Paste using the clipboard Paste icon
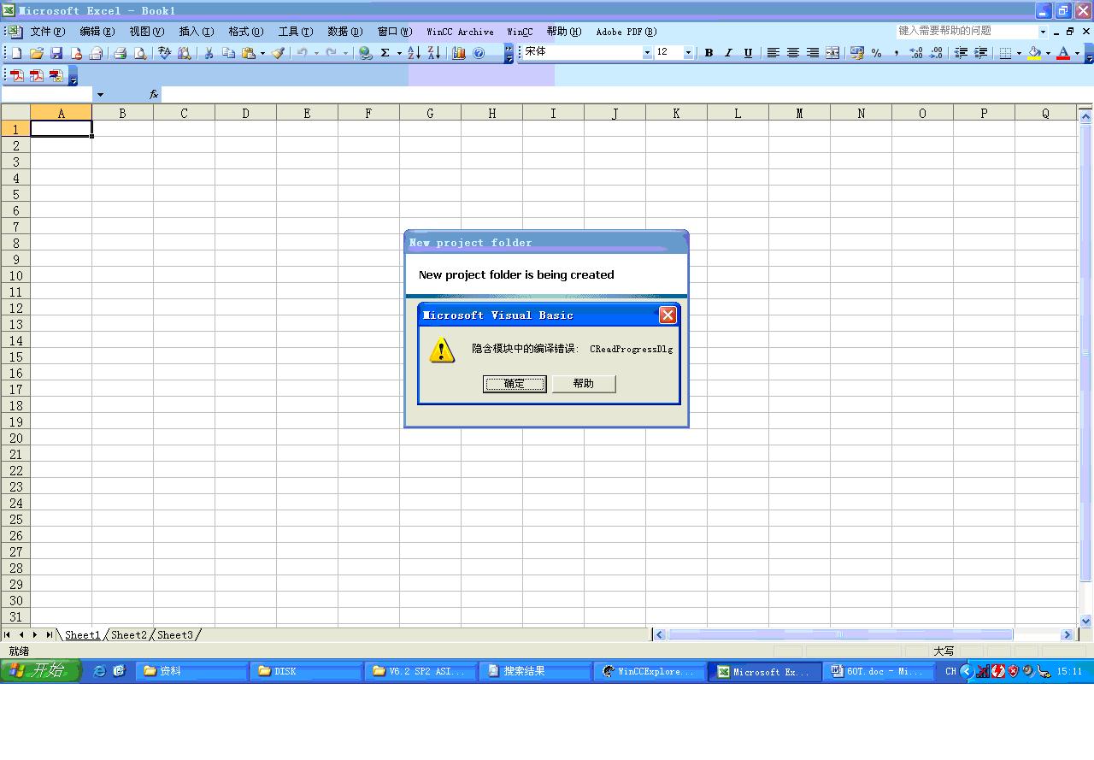 pyautogui.click(x=248, y=53)
